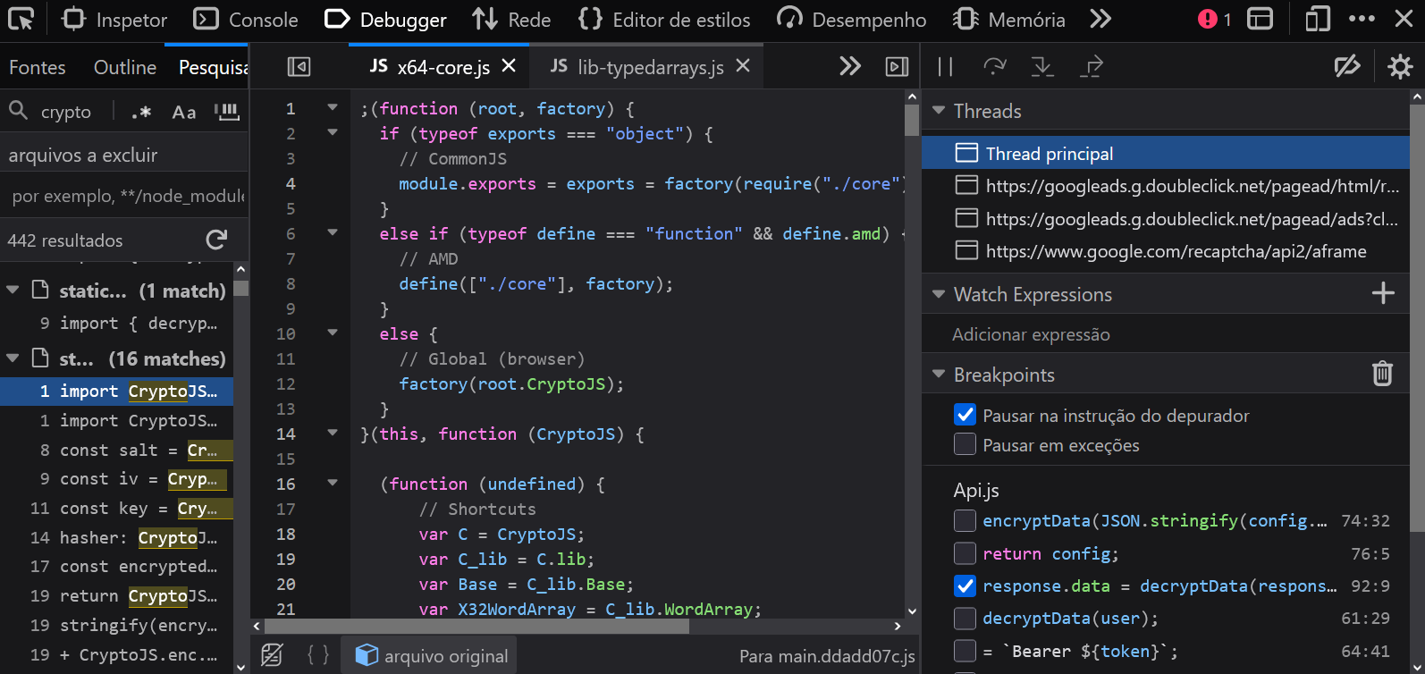1425x674 pixels.
Task: Collapse Watch Expressions section
Action: (x=939, y=294)
